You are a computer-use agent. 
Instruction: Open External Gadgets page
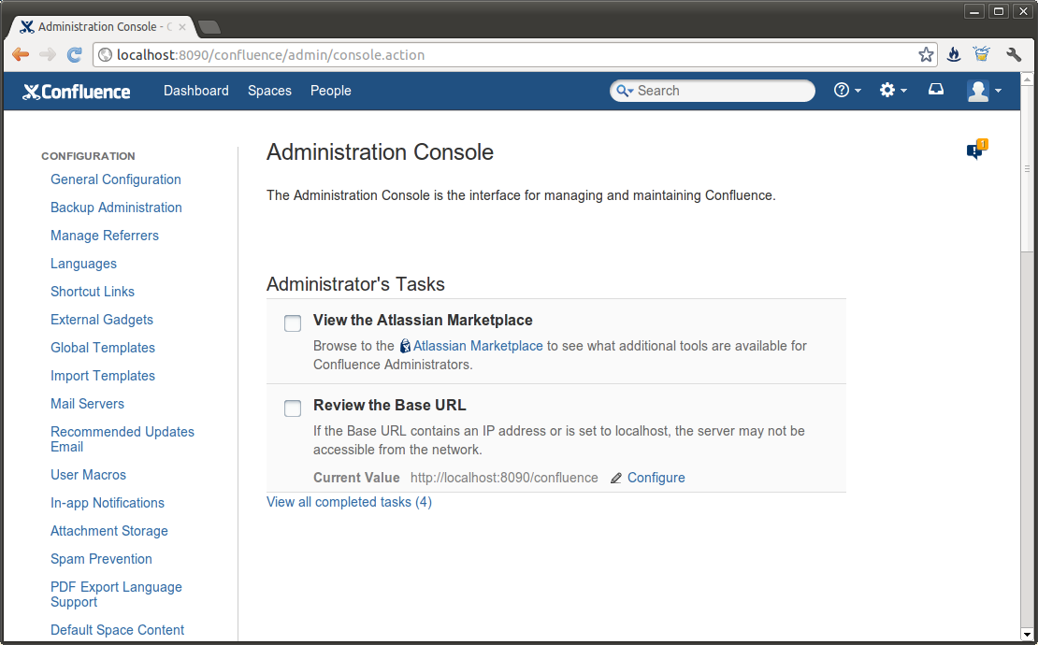(x=102, y=320)
